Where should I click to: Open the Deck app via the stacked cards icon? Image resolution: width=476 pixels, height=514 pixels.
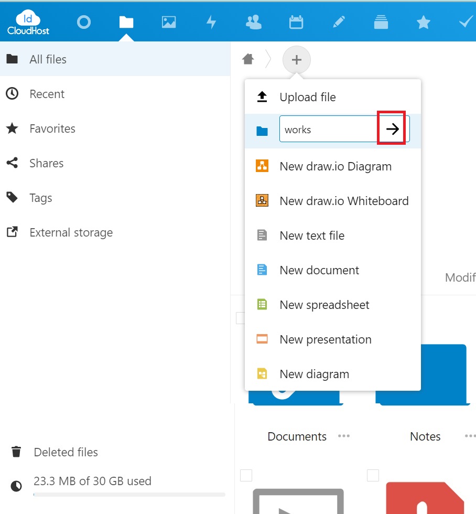tap(381, 22)
